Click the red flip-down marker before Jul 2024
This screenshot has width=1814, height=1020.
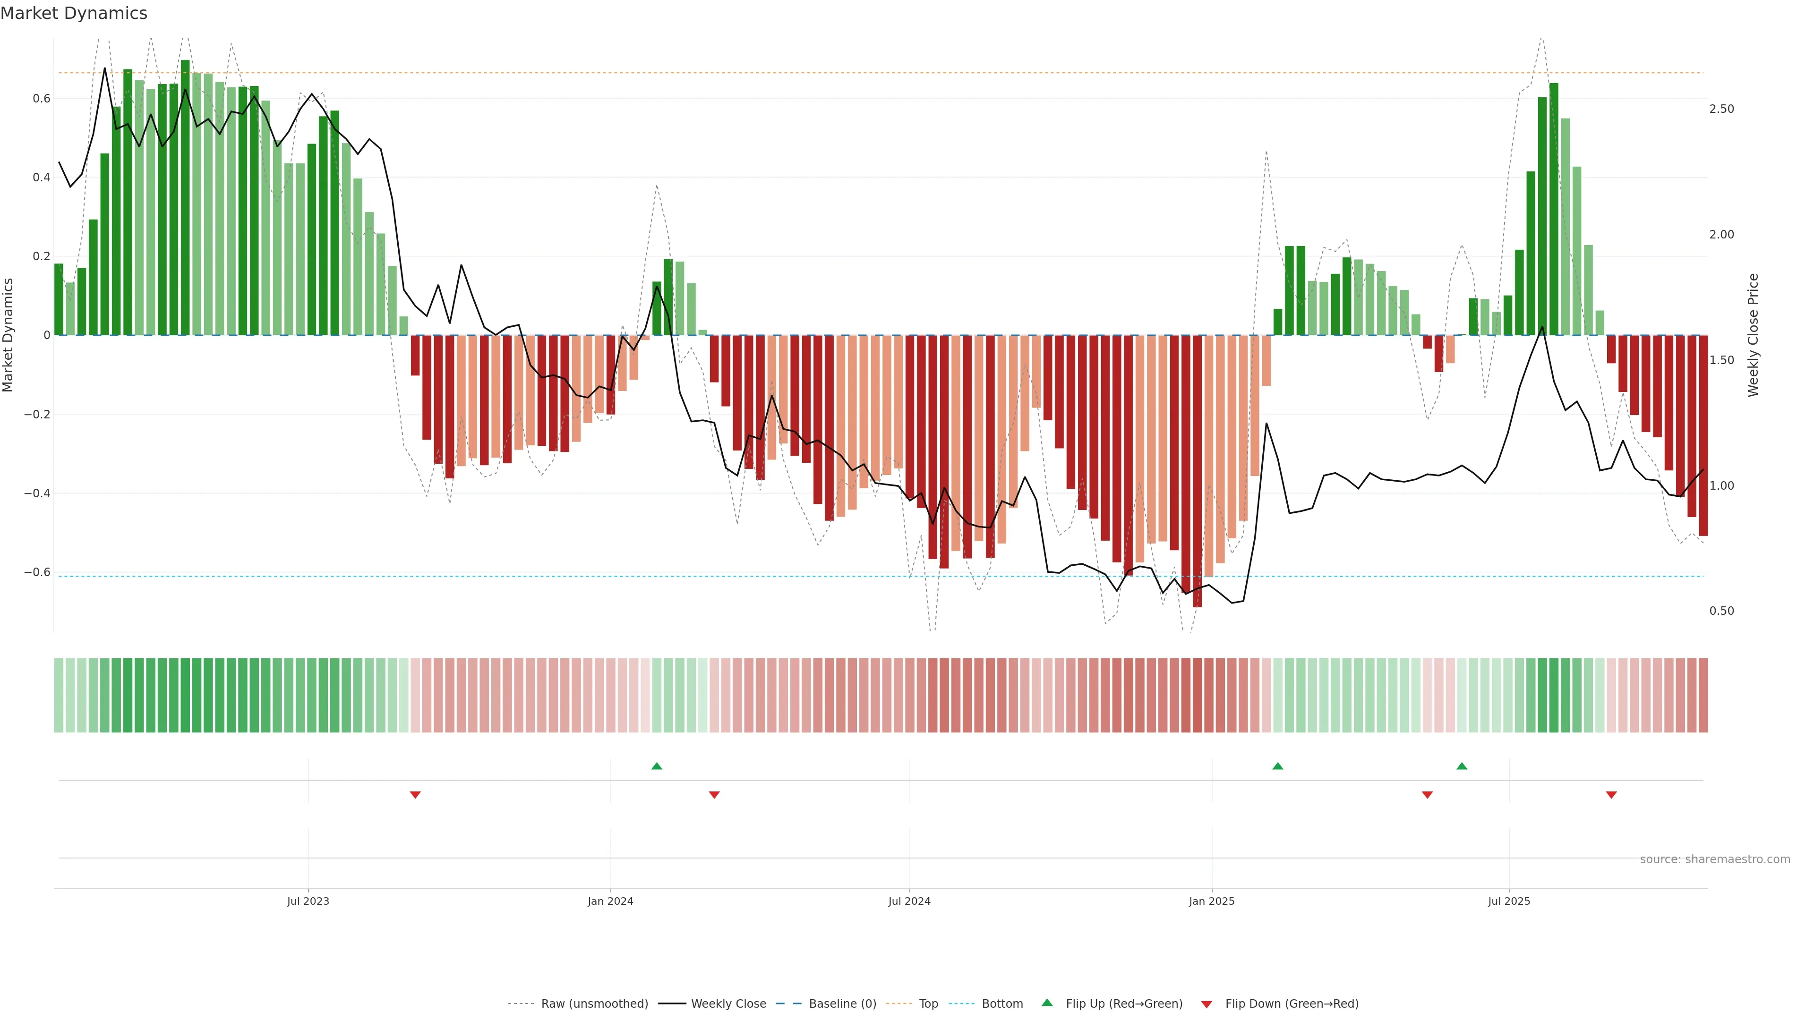(x=714, y=795)
